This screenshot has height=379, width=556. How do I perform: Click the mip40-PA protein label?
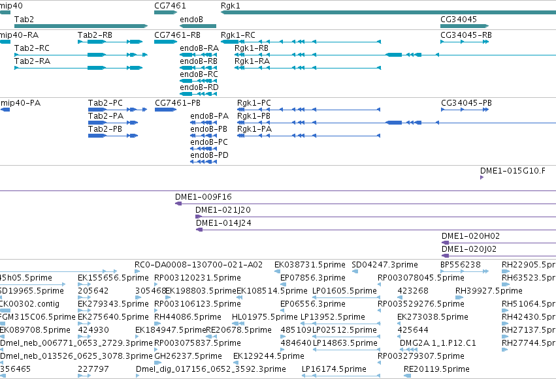tap(20, 103)
